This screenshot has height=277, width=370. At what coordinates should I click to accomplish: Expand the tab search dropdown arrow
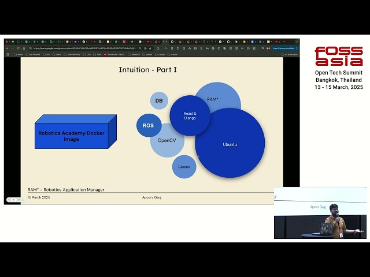[x=297, y=42]
